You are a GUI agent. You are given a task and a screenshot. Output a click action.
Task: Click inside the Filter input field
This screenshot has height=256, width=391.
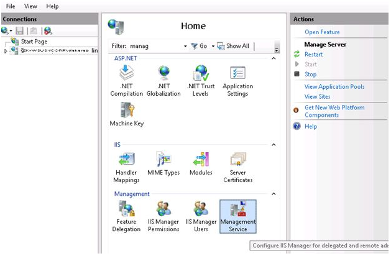click(x=155, y=46)
